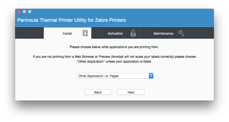The image size is (229, 122).
Task: Close the Peninsula utility window
Action: click(19, 12)
